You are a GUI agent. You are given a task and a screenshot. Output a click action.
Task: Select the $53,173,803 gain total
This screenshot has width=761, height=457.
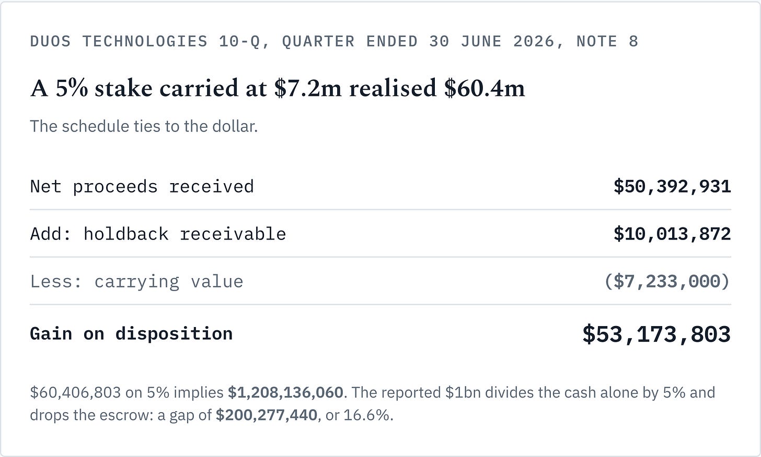coord(656,334)
